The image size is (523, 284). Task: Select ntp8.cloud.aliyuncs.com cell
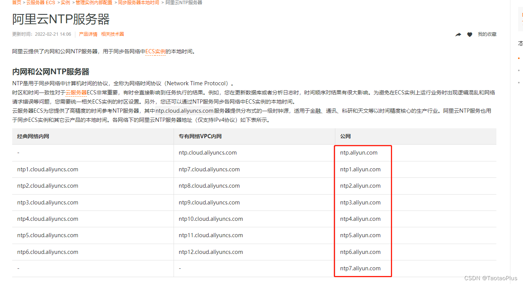pos(254,186)
